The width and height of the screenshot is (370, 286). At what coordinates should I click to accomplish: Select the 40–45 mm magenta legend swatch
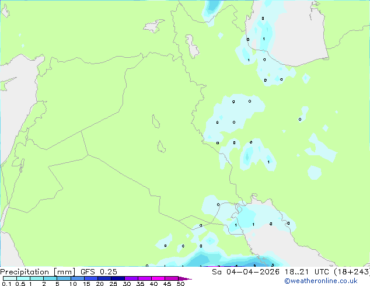coord(158,278)
